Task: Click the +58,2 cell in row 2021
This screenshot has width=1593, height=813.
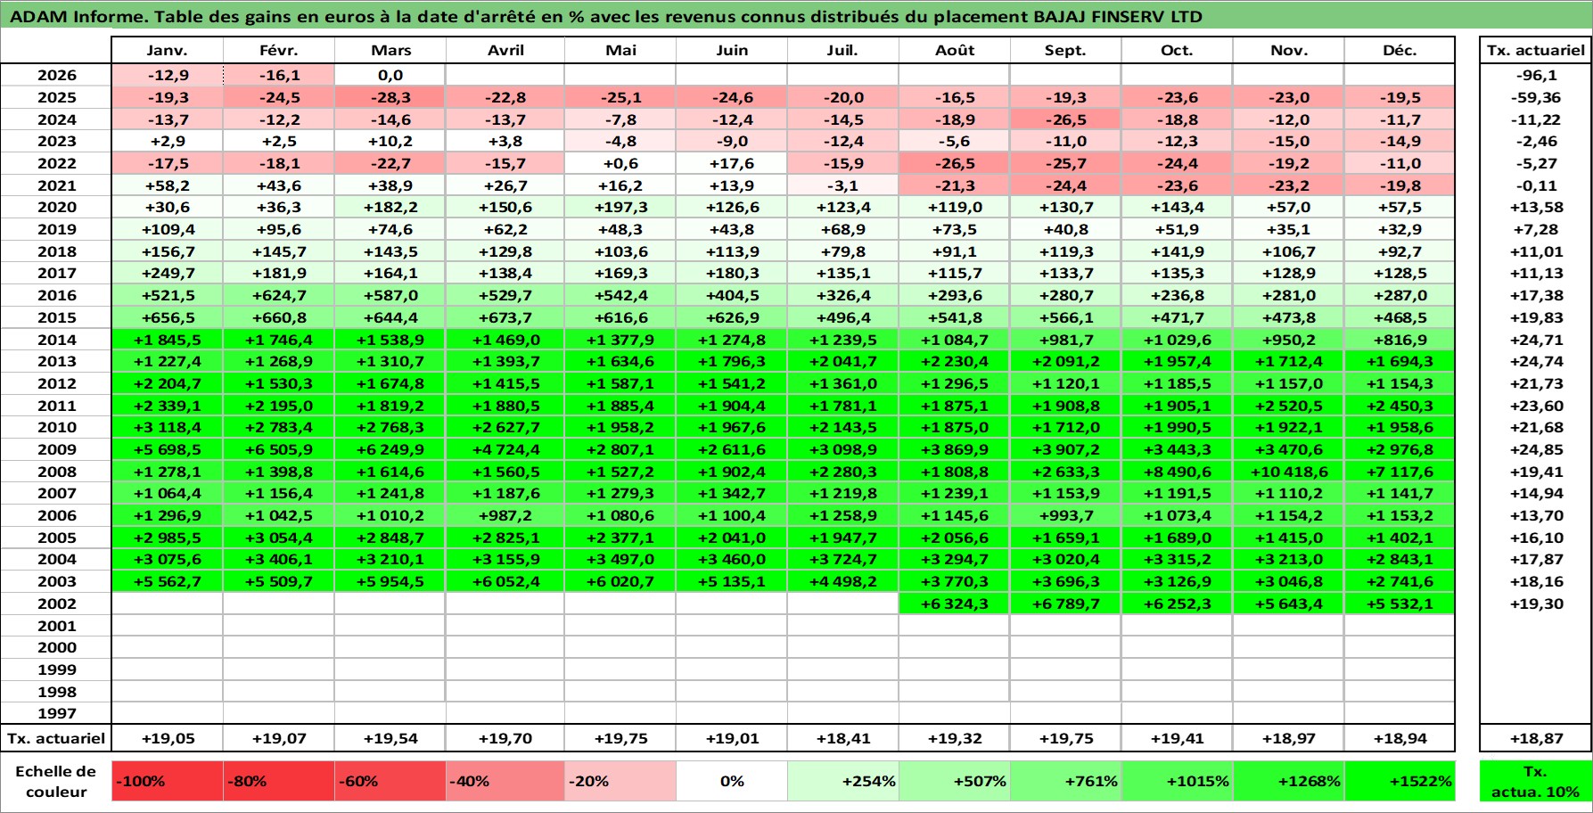Action: (168, 185)
